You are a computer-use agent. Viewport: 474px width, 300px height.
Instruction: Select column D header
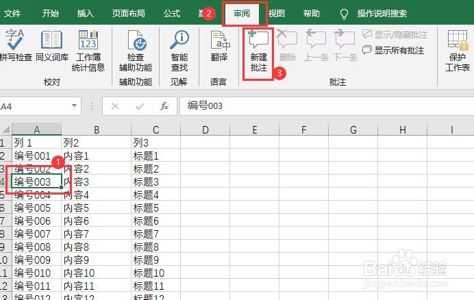[205, 129]
